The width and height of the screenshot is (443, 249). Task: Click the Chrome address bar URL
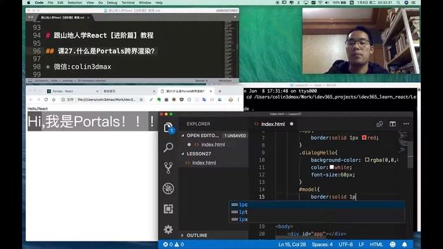click(x=107, y=100)
